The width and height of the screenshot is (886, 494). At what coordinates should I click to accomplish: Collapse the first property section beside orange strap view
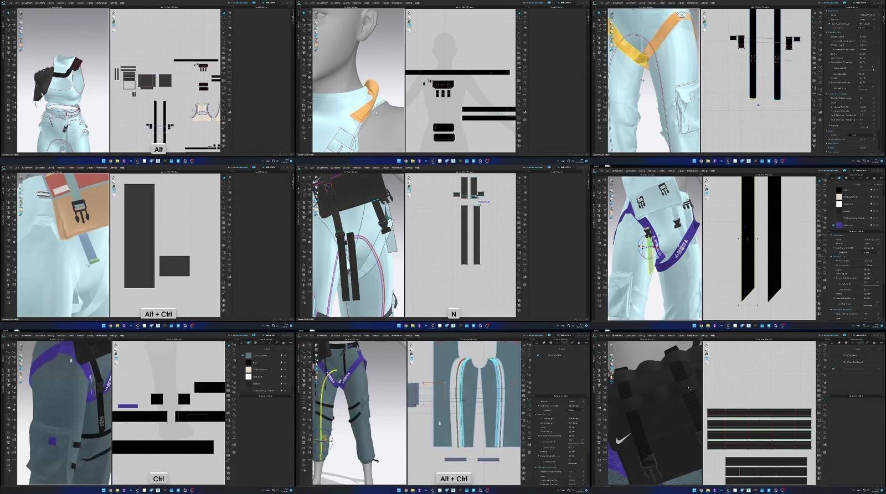coord(827,11)
